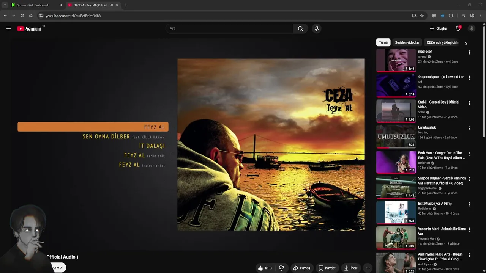Select the Seriden videolar chip
Image resolution: width=486 pixels, height=273 pixels.
(407, 42)
